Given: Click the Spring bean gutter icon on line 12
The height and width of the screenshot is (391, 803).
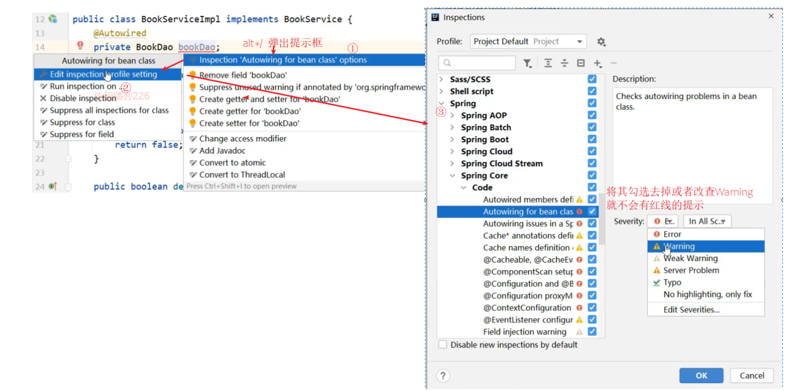Looking at the screenshot, I should 53,19.
